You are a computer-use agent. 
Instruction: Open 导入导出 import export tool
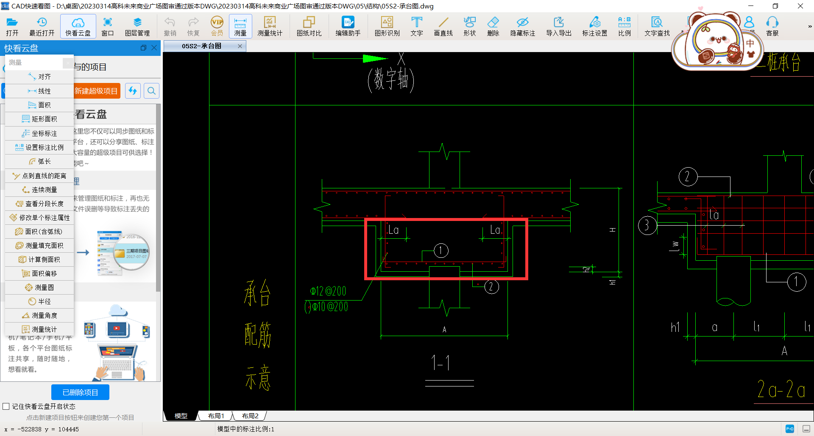pos(559,26)
